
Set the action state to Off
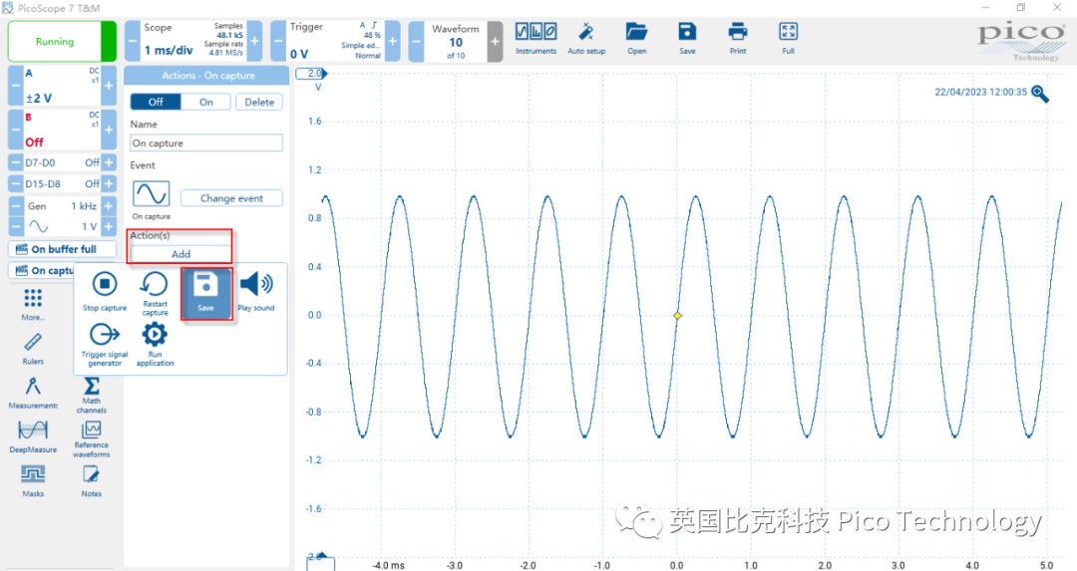156,102
